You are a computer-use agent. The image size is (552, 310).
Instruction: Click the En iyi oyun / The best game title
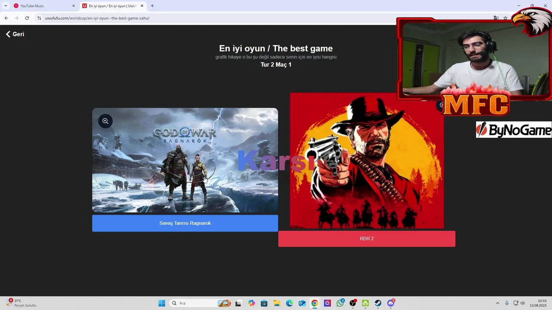pyautogui.click(x=276, y=48)
